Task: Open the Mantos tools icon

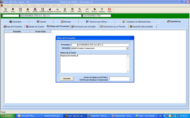Action: (80, 10)
